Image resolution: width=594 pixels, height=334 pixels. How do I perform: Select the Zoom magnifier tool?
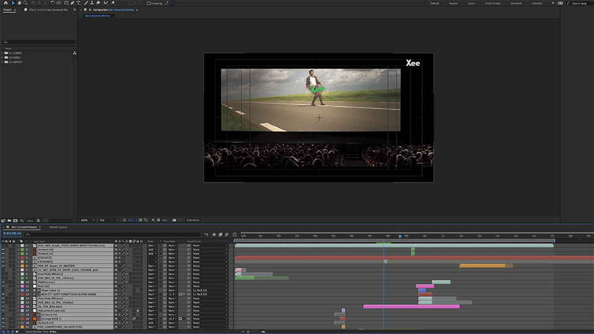pos(25,3)
